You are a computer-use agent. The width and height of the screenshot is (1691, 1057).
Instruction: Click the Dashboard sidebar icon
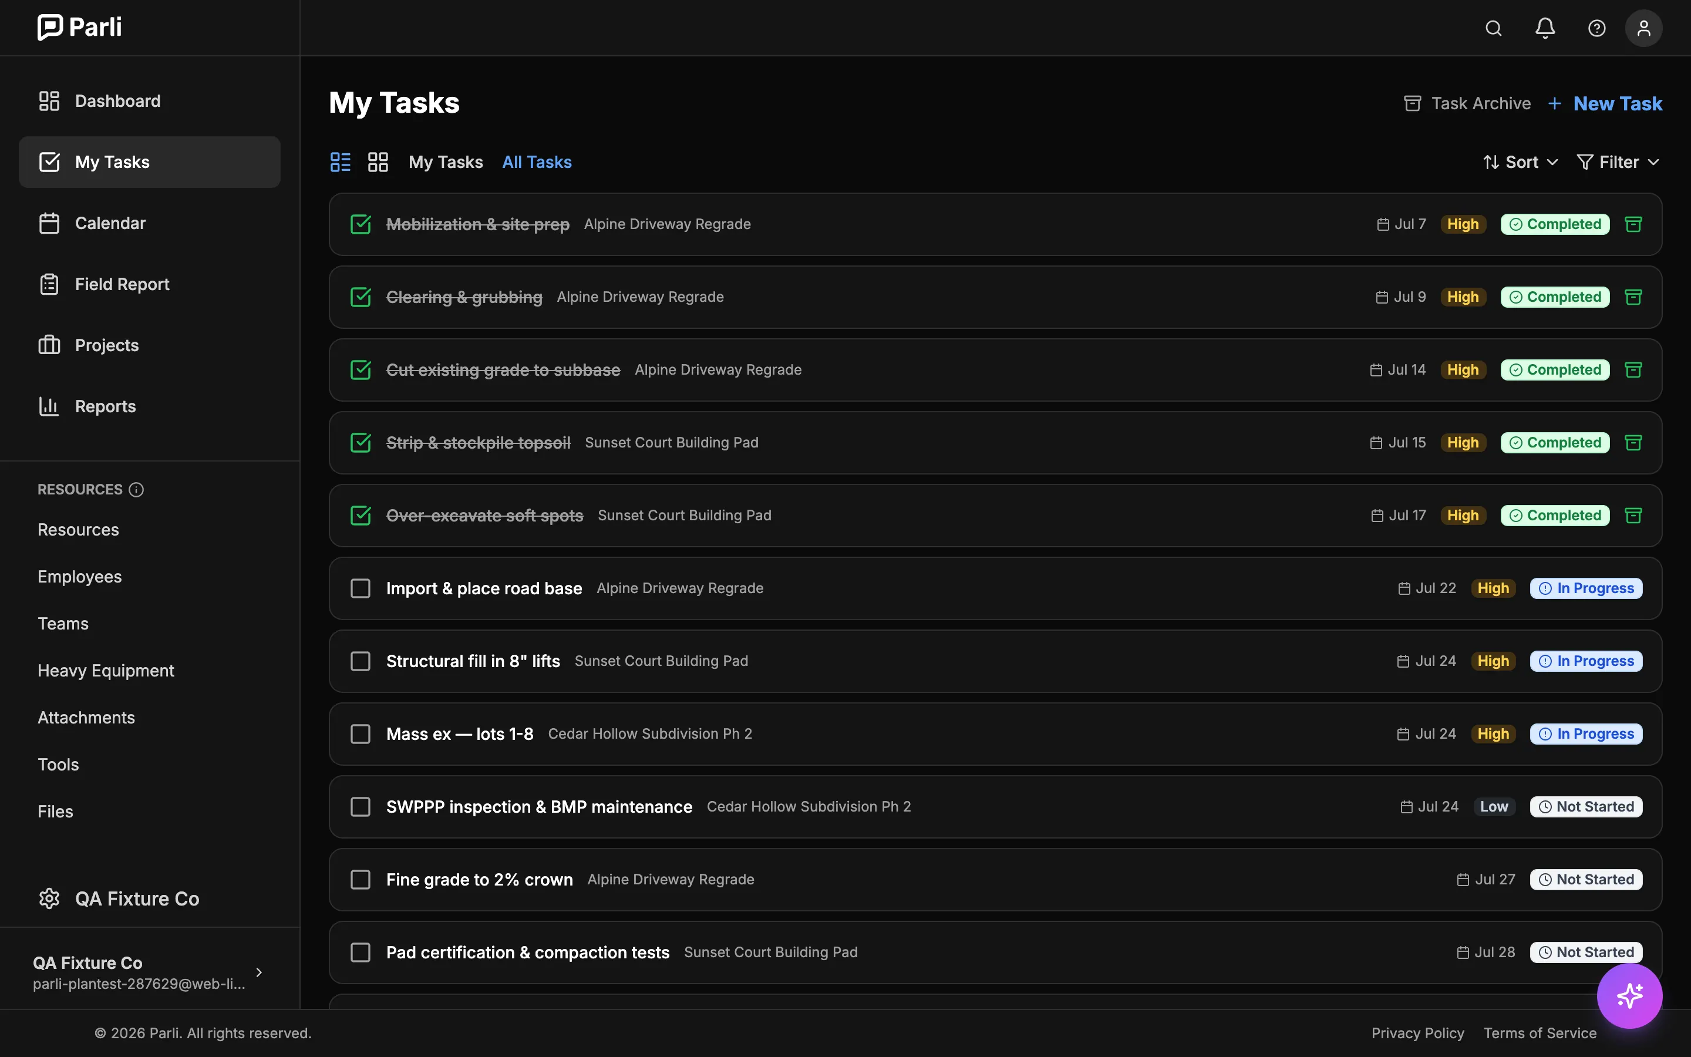point(49,102)
